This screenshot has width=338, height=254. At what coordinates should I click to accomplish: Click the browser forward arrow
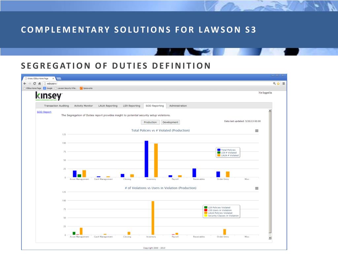[x=29, y=84]
